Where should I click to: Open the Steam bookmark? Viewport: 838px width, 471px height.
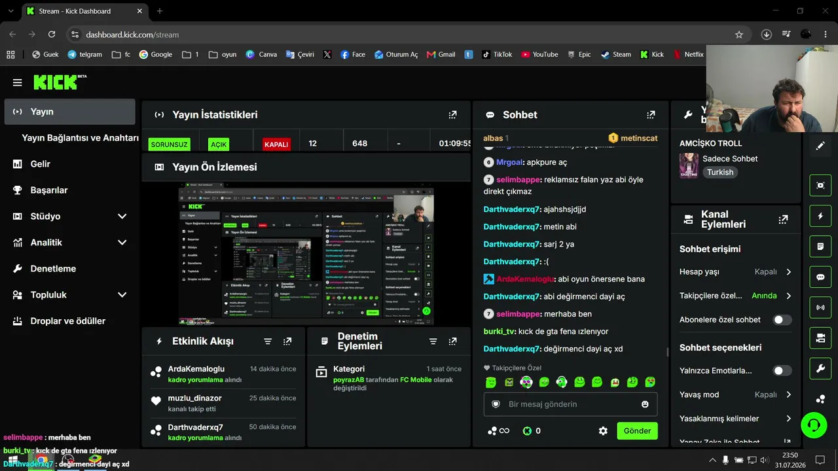[x=616, y=55]
